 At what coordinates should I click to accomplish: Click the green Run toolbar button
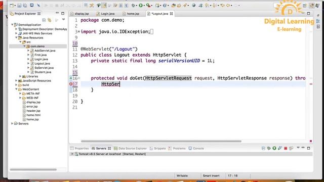pos(141,6)
